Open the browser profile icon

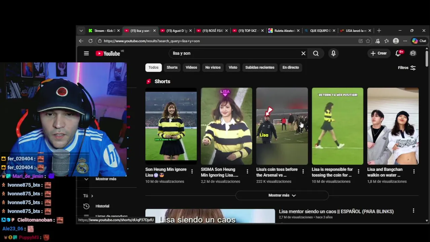point(396,41)
